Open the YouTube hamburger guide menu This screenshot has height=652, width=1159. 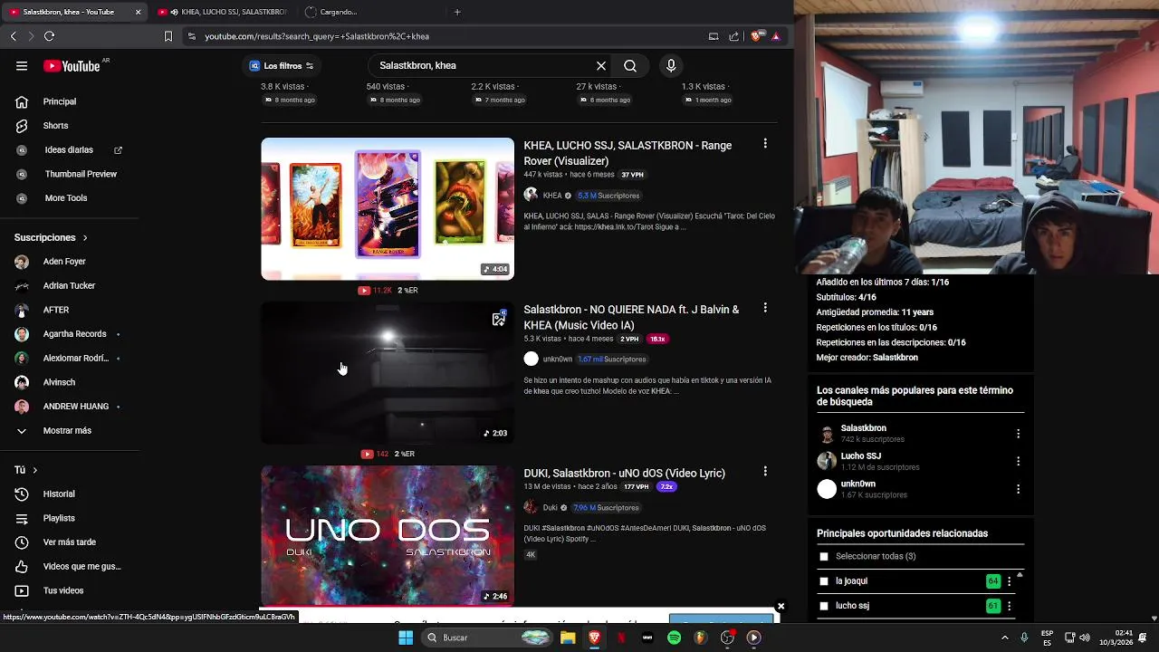coord(22,65)
